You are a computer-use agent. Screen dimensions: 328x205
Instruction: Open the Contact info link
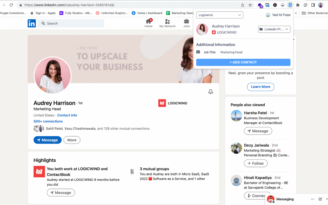(x=67, y=115)
